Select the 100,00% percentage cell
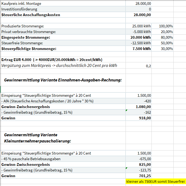The width and height of the screenshot is (186, 186). 163,26
